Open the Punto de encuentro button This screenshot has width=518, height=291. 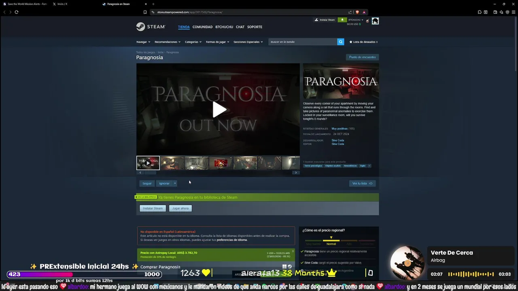point(362,57)
